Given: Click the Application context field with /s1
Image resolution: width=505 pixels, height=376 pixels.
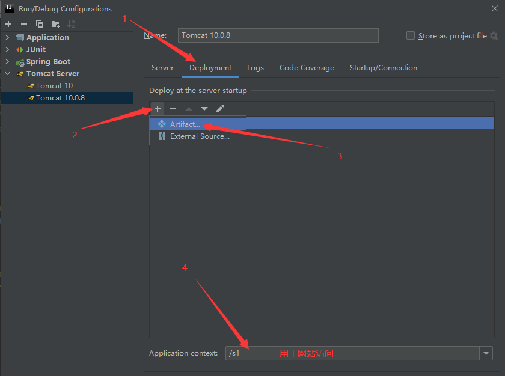Looking at the screenshot, I should pos(353,353).
